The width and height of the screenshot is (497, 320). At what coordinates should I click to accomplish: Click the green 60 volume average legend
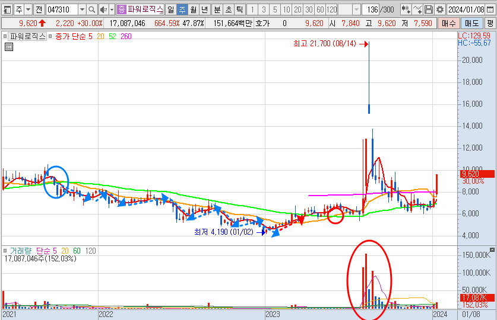point(77,251)
